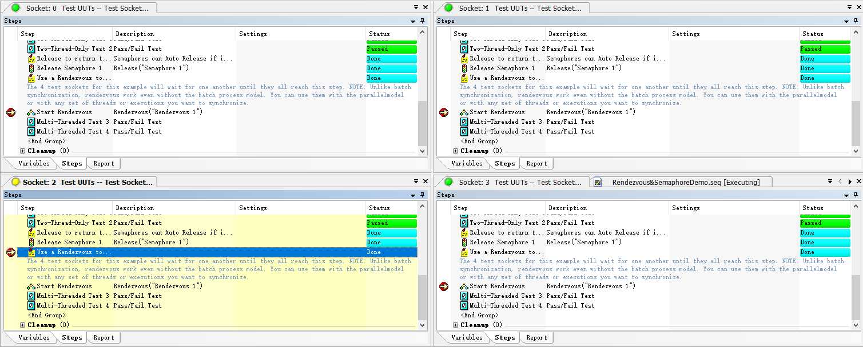863x347 pixels.
Task: Toggle auto-hide pin on Socket 0 Steps panel
Action: tap(423, 21)
